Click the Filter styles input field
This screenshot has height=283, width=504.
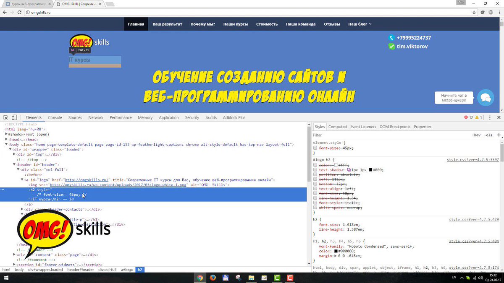pyautogui.click(x=391, y=135)
